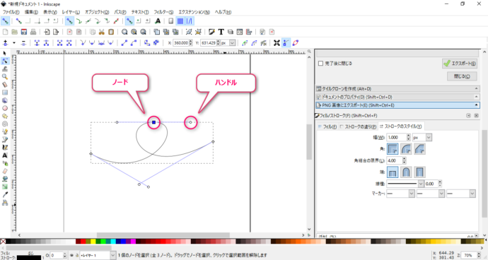This screenshot has width=488, height=260.
Task: Open the フィルター(S) menu
Action: coord(163,12)
